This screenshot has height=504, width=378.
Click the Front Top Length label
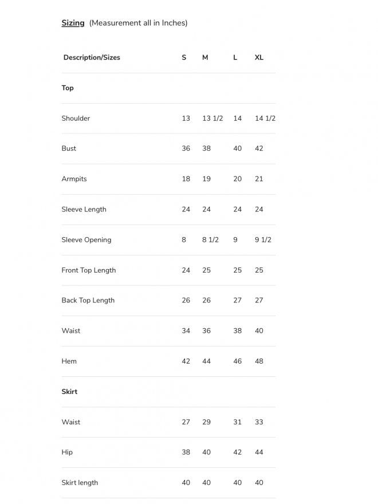click(x=88, y=270)
